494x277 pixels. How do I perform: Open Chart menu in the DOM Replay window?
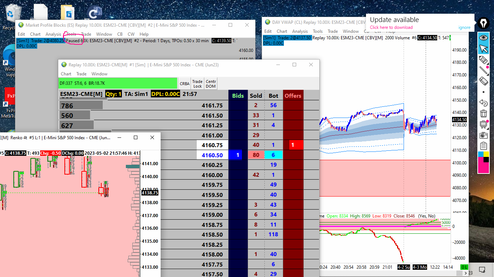click(66, 74)
